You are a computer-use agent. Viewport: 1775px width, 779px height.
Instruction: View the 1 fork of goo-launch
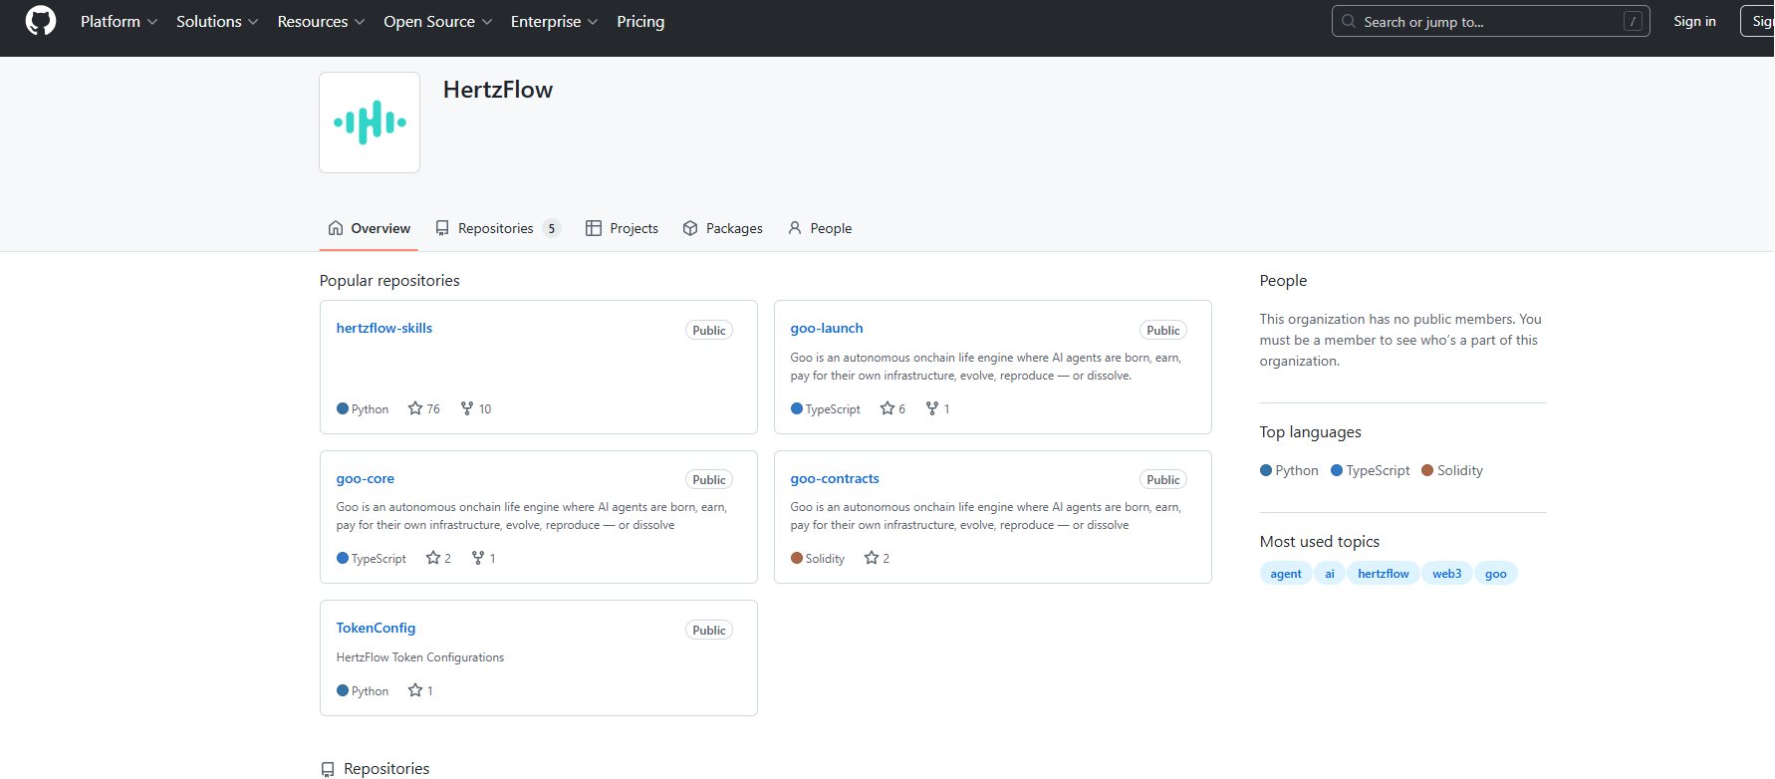point(937,408)
